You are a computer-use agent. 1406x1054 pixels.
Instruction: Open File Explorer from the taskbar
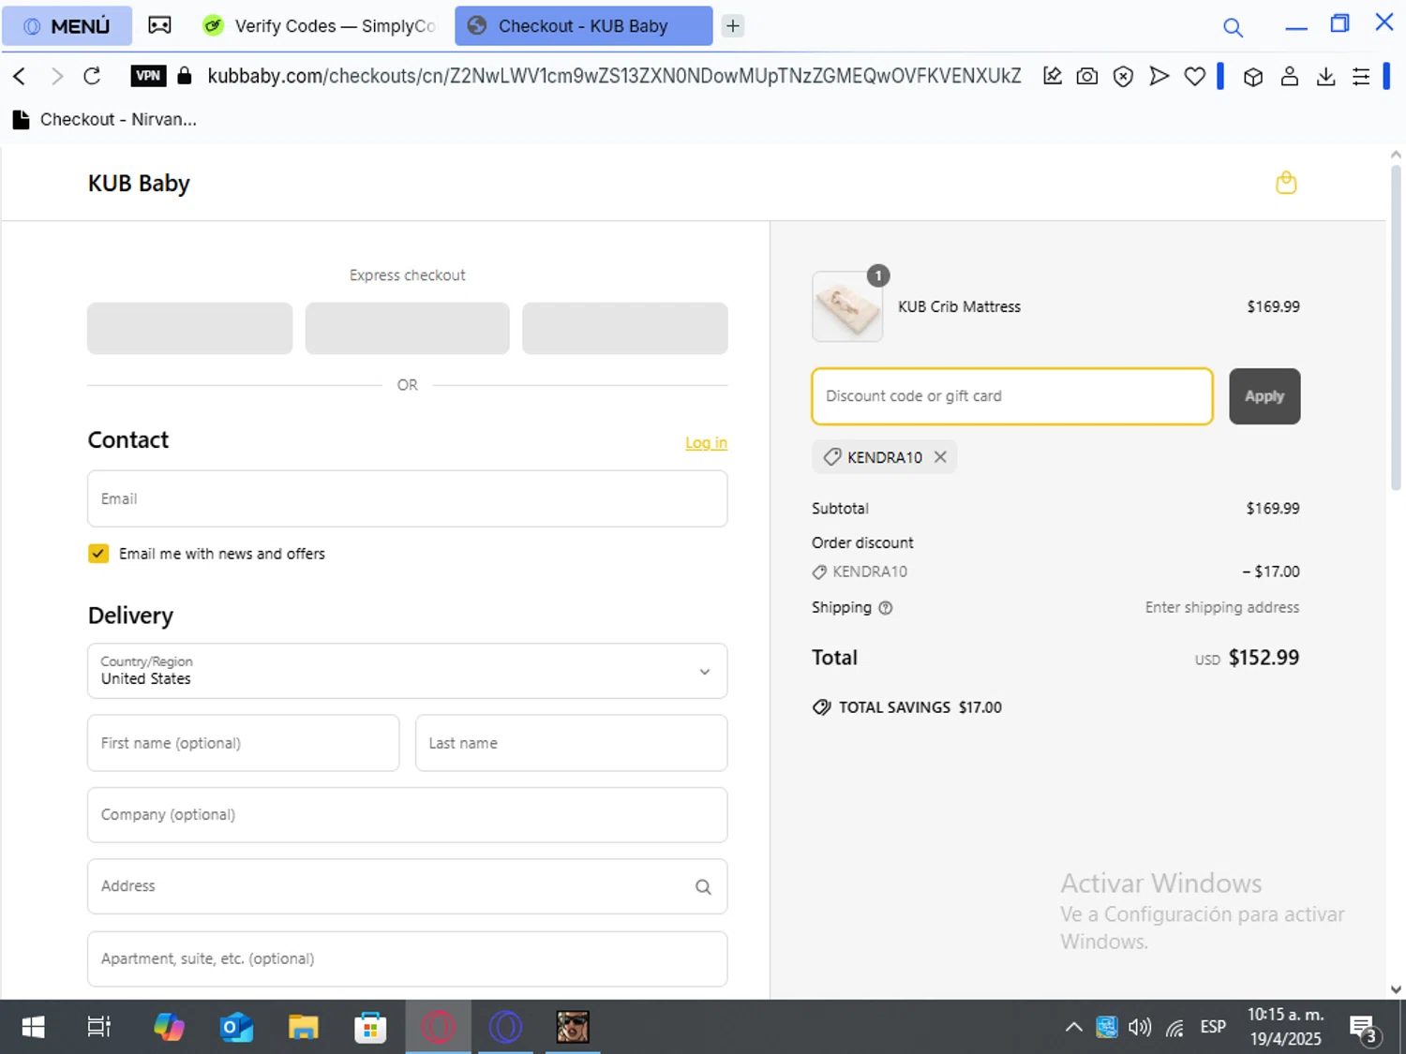coord(303,1028)
